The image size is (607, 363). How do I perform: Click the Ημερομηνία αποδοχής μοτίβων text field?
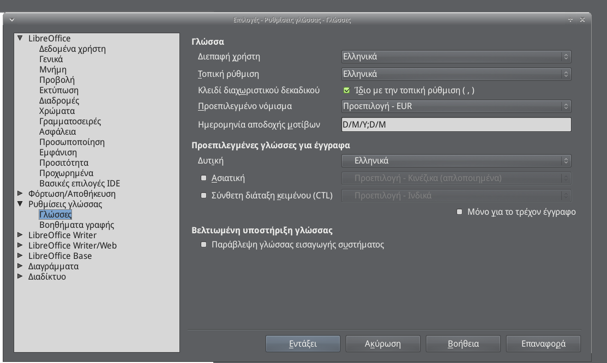pos(456,125)
